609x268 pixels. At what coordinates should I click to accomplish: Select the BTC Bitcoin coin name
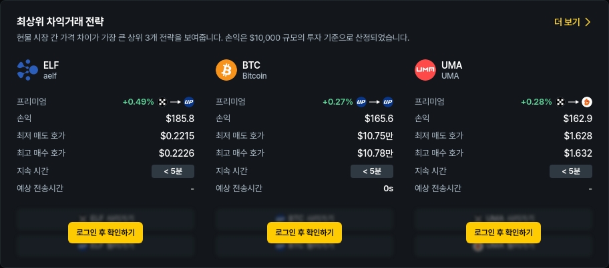[x=254, y=70]
